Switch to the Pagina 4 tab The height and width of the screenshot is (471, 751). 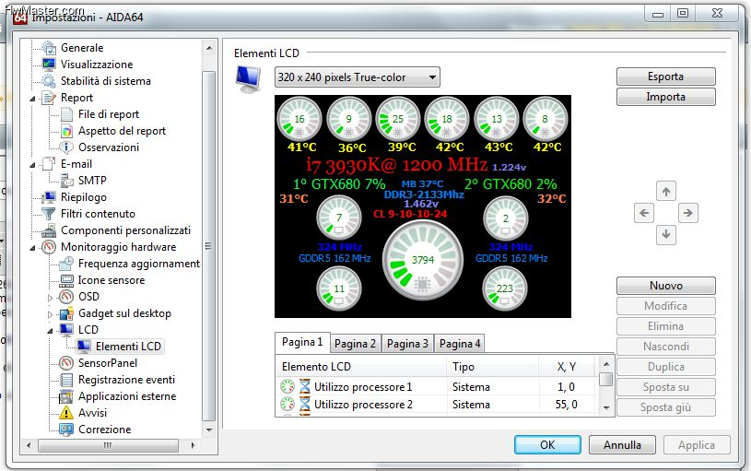pyautogui.click(x=460, y=344)
